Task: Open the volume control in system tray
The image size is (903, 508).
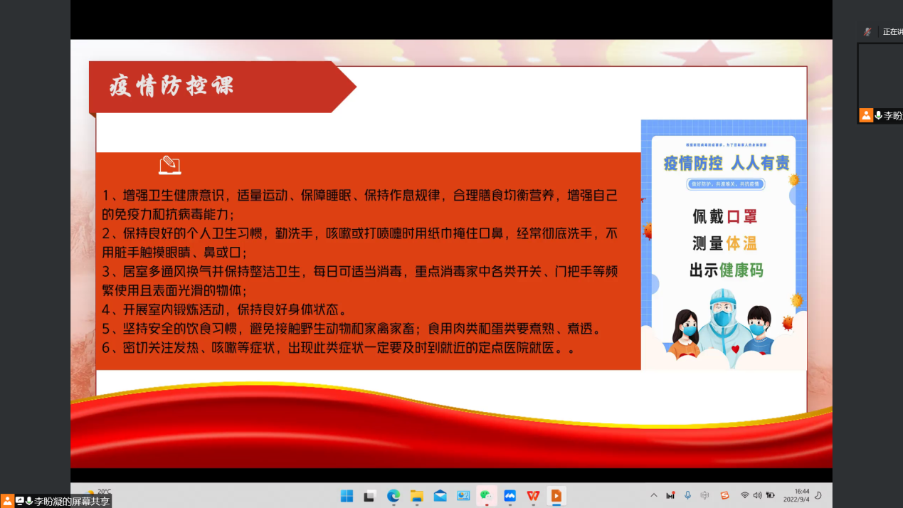Action: (757, 495)
